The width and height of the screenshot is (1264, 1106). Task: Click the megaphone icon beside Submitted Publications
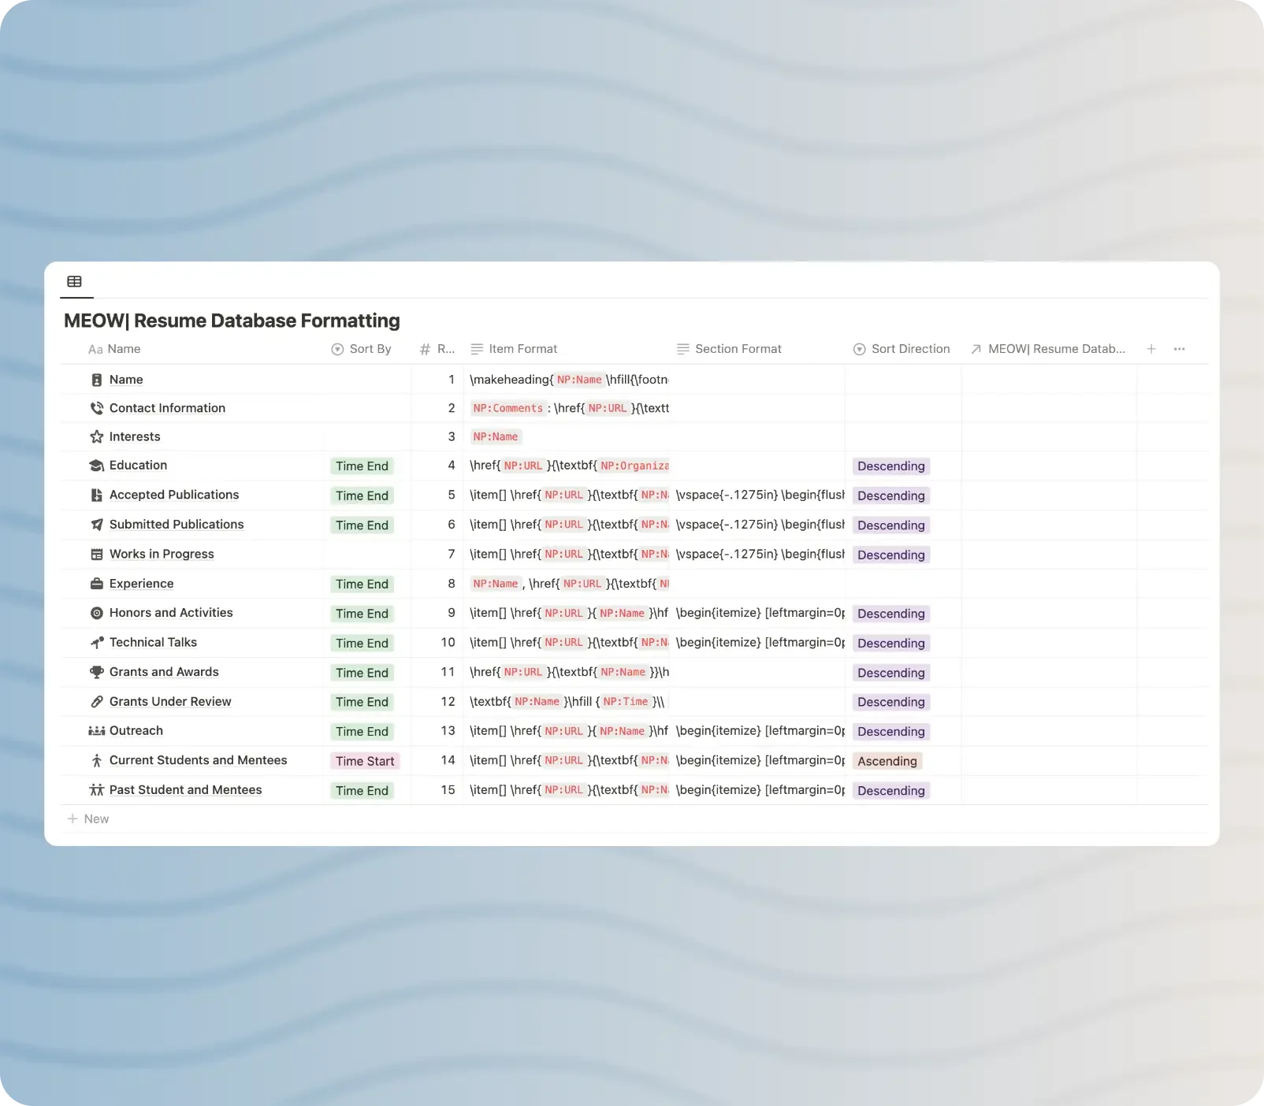point(96,524)
